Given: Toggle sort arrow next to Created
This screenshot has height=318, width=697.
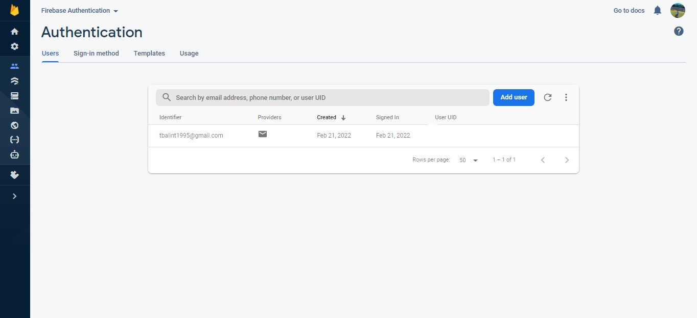Looking at the screenshot, I should pos(343,118).
